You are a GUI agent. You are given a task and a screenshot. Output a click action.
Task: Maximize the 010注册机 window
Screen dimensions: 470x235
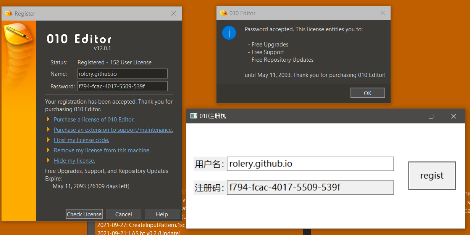431,116
